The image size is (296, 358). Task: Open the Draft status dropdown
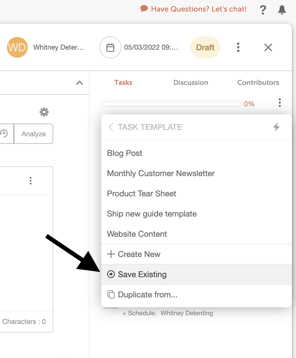pos(205,47)
